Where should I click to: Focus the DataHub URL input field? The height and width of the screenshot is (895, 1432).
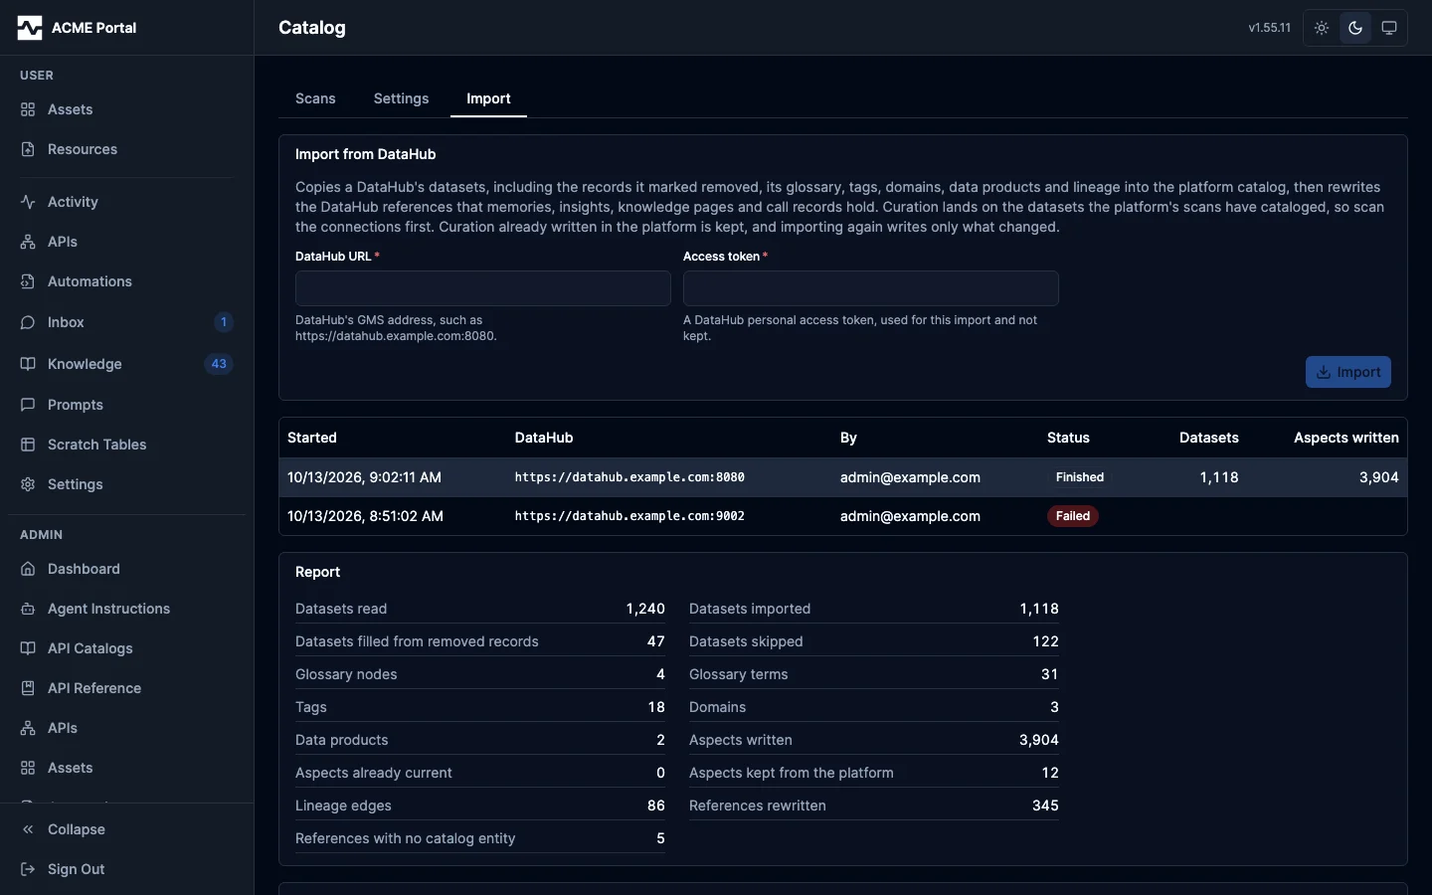(483, 288)
